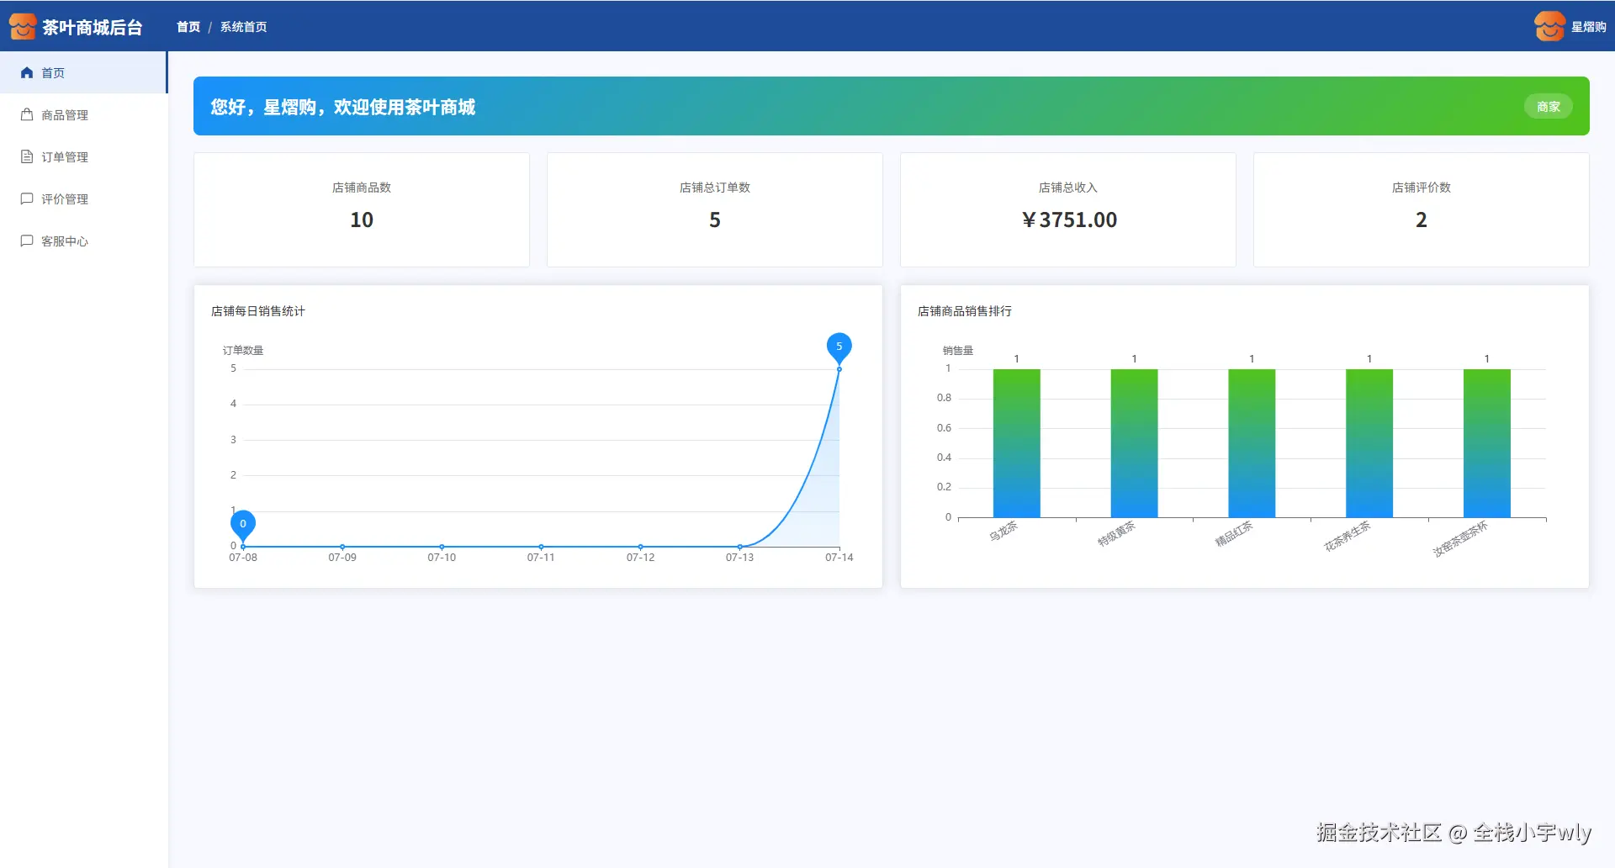This screenshot has height=868, width=1615.
Task: Go to 首页 breadcrumb link
Action: click(x=188, y=27)
